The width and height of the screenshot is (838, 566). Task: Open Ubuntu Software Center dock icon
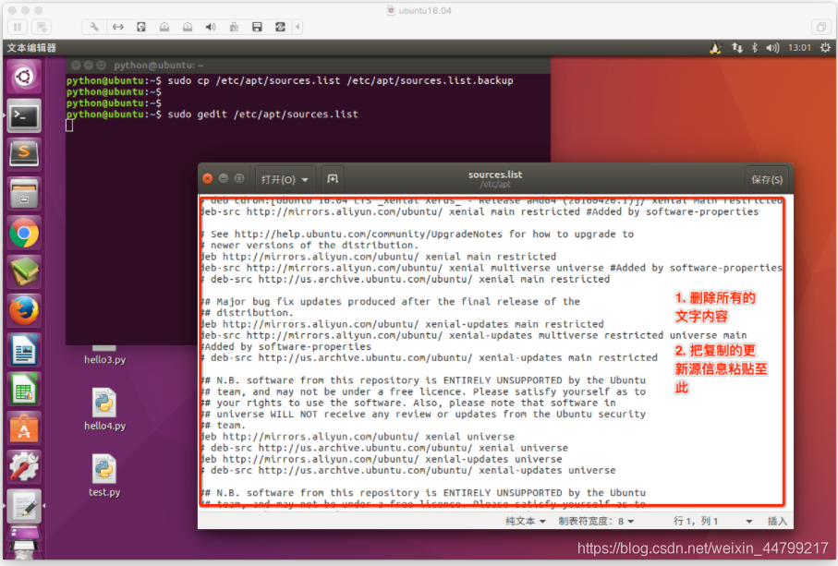click(24, 428)
